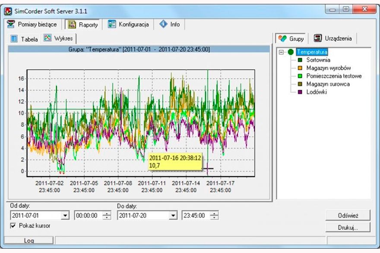
Task: Click the chart title bar Grupa Temperatura
Action: 139,49
